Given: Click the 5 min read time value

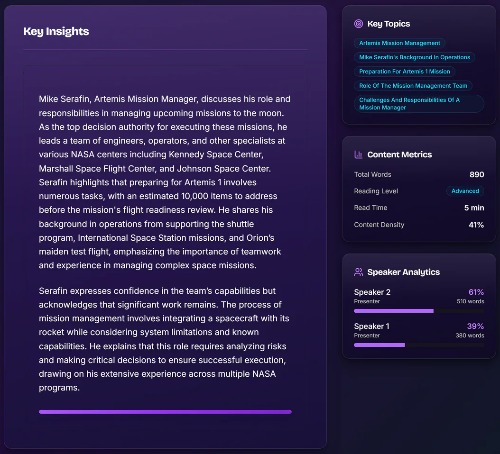Looking at the screenshot, I should point(474,208).
